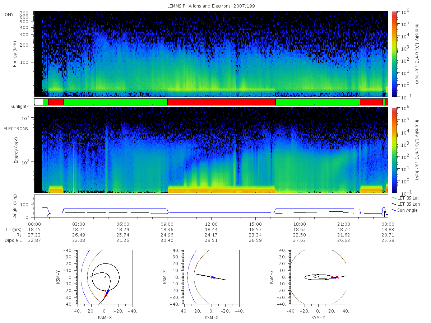Click the ion spectrogram intensity colorbar
The image size is (431, 323).
click(x=394, y=54)
